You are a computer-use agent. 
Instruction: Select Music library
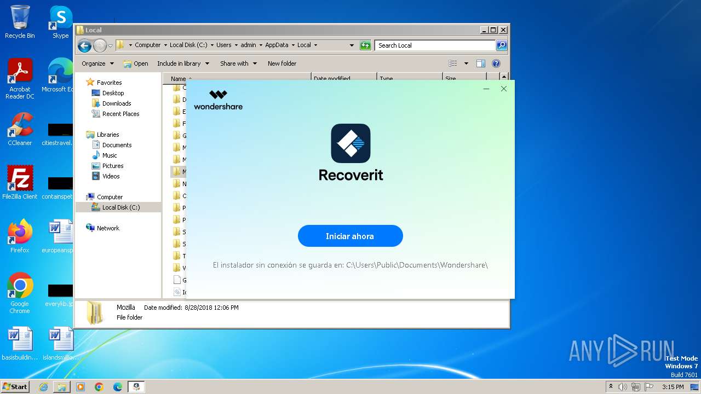tap(110, 155)
